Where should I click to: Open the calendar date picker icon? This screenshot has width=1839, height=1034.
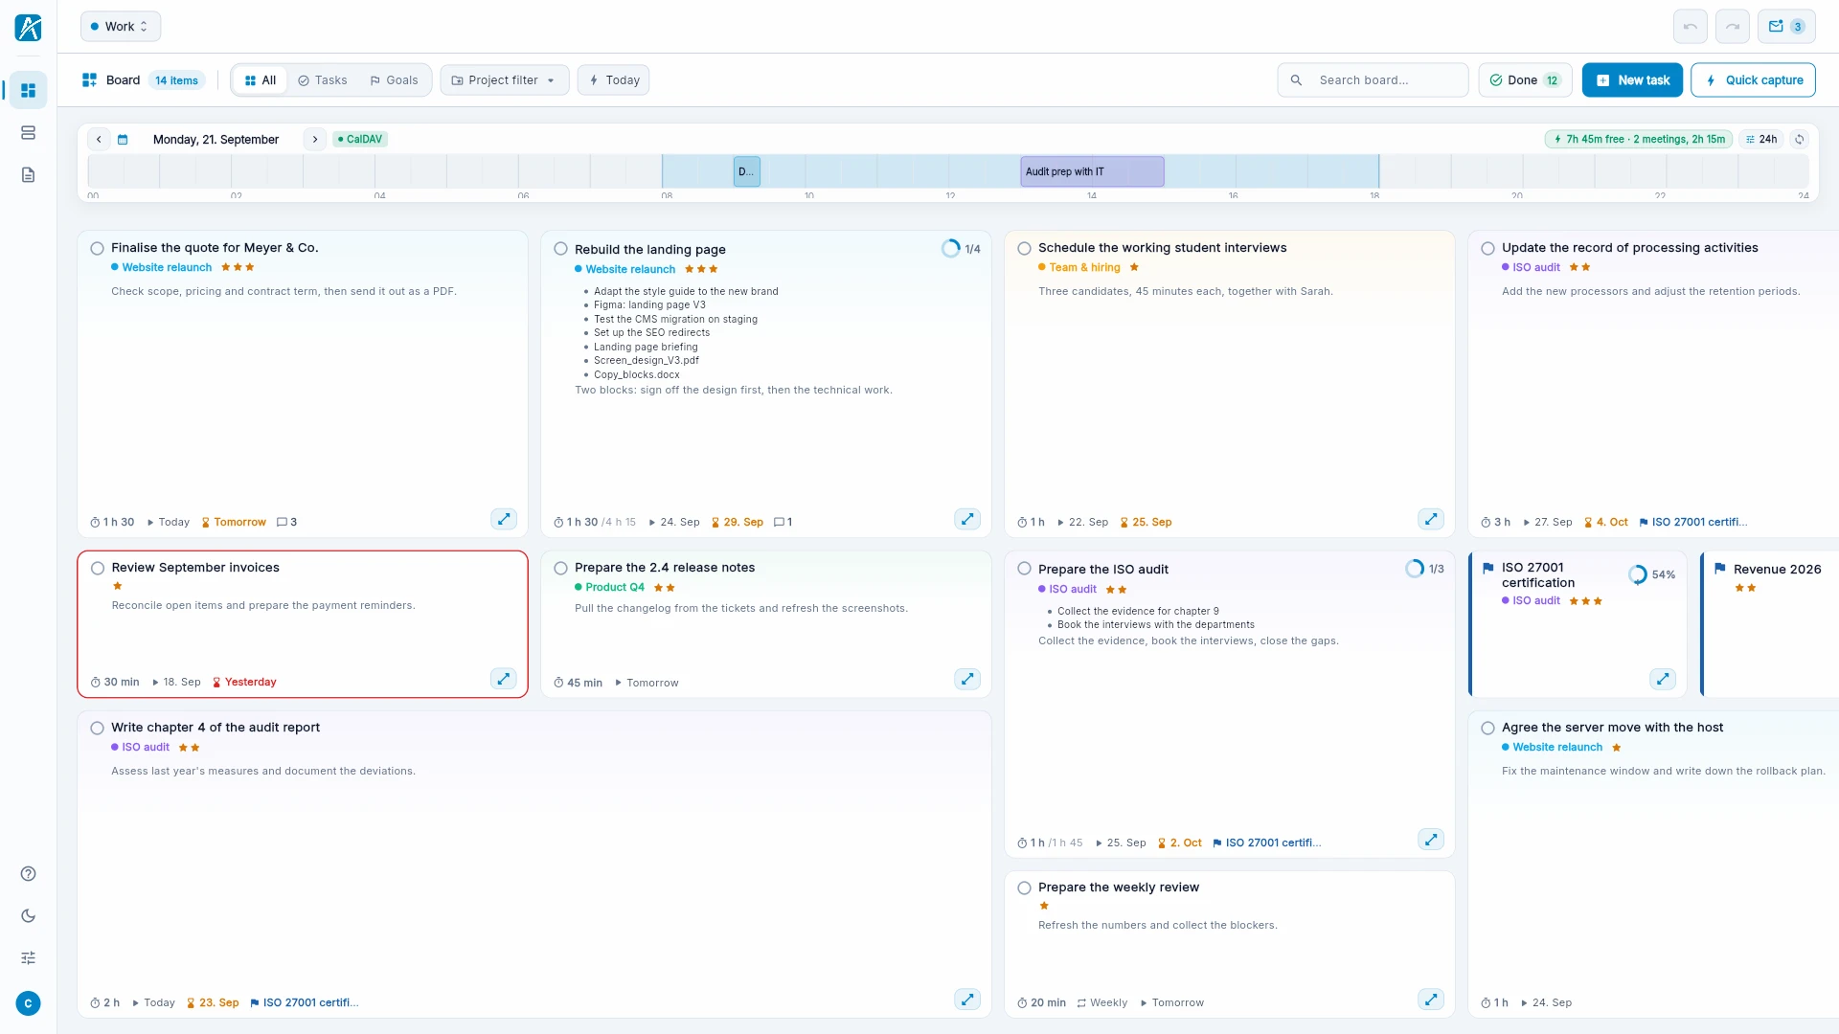coord(123,139)
